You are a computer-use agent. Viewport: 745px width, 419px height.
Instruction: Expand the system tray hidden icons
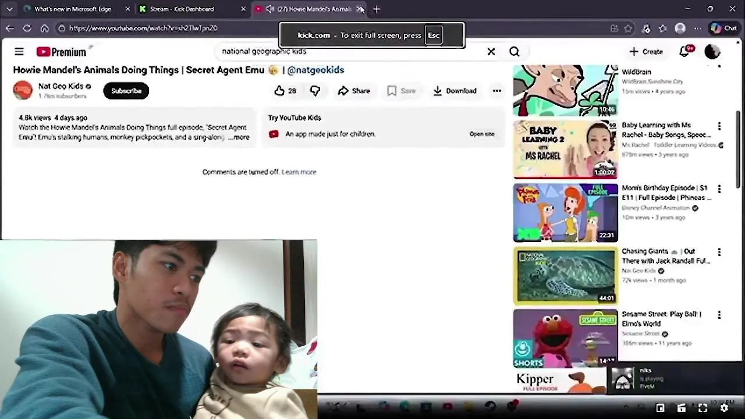tap(626, 407)
